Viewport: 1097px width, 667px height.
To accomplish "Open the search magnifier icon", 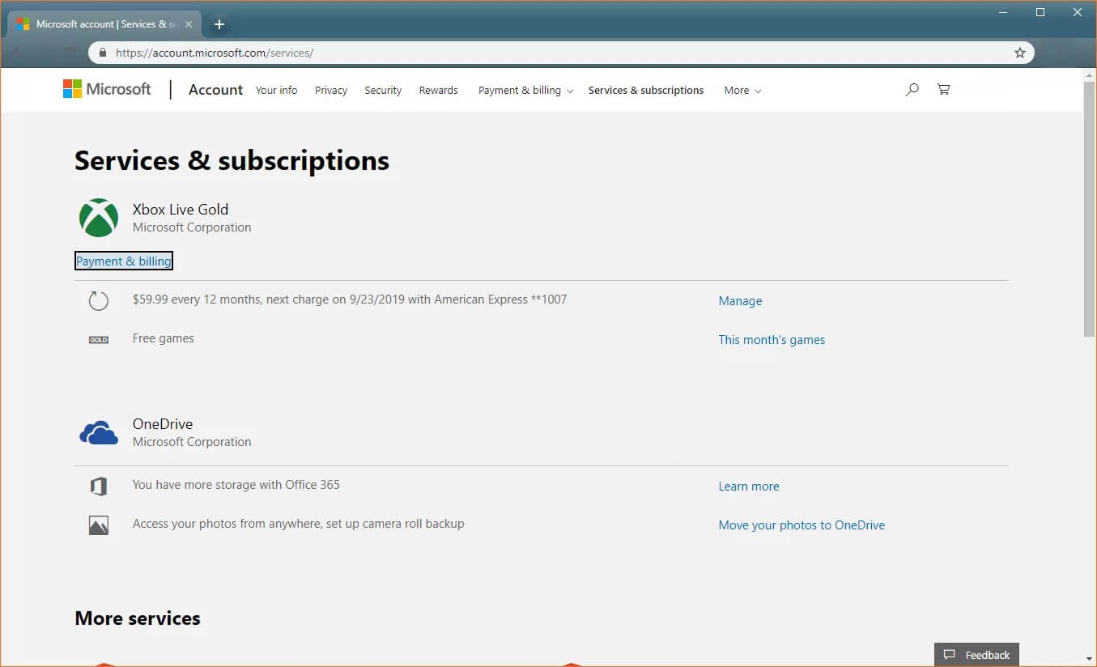I will pyautogui.click(x=912, y=90).
